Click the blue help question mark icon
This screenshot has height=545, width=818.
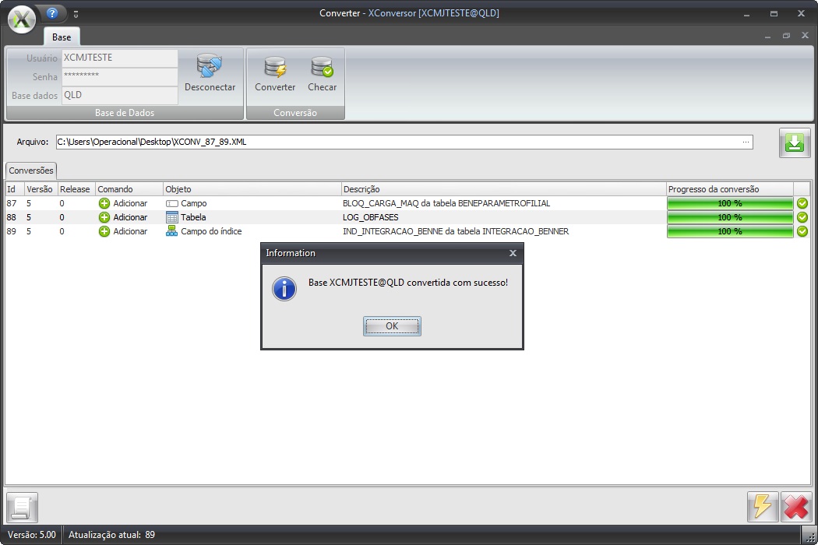pyautogui.click(x=53, y=13)
